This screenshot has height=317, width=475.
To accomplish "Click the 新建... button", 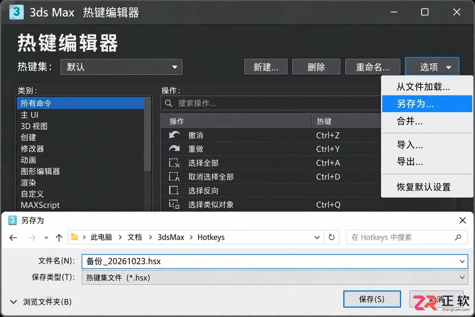I will click(x=266, y=67).
